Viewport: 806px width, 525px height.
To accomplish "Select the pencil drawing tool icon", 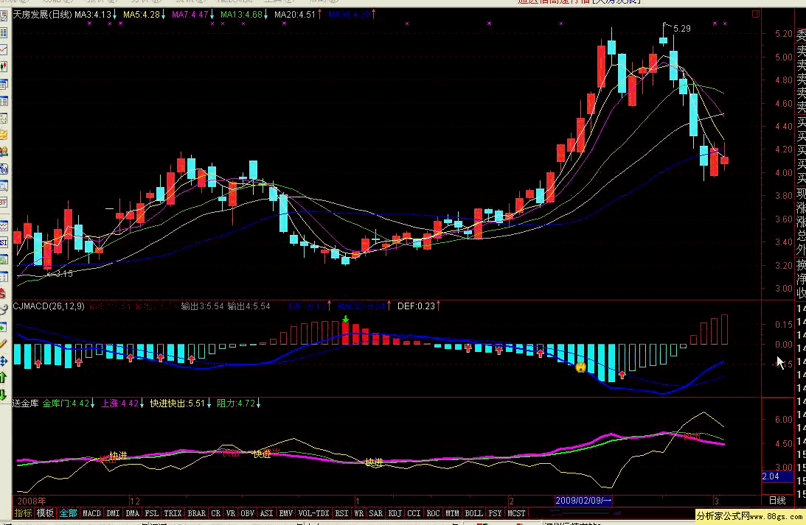I will pyautogui.click(x=4, y=343).
